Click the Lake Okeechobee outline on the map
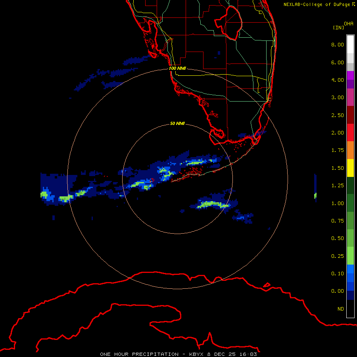Screen dimensions: 357x357 coord(228,23)
